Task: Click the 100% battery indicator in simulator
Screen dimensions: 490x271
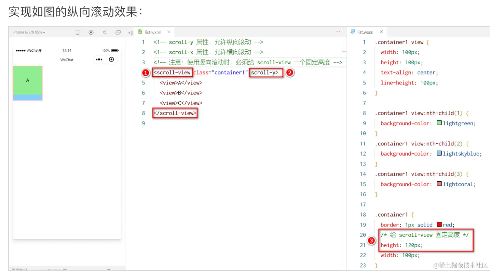Action: click(x=110, y=51)
